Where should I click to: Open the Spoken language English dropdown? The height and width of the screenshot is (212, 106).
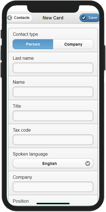click(x=53, y=163)
